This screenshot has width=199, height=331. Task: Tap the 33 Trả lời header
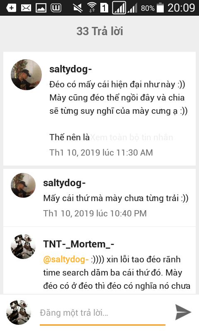point(99,31)
